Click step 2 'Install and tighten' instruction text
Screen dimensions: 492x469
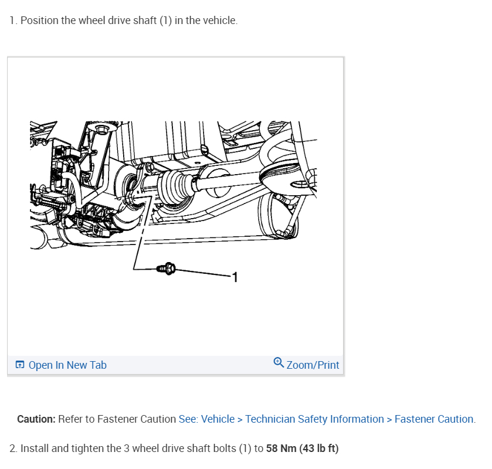(174, 448)
